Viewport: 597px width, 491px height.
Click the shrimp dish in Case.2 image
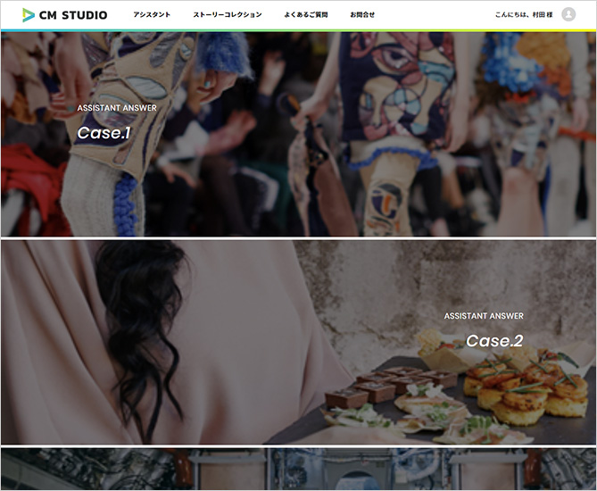click(526, 388)
